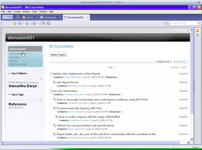Switch to the Home tab
The image size is (202, 150).
click(x=30, y=17)
